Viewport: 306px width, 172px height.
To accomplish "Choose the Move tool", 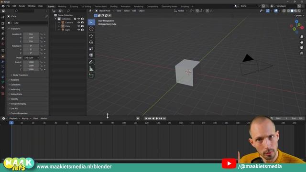I will pos(91,36).
